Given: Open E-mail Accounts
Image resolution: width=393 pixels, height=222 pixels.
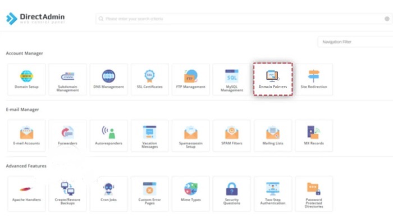Looking at the screenshot, I should pyautogui.click(x=26, y=135).
